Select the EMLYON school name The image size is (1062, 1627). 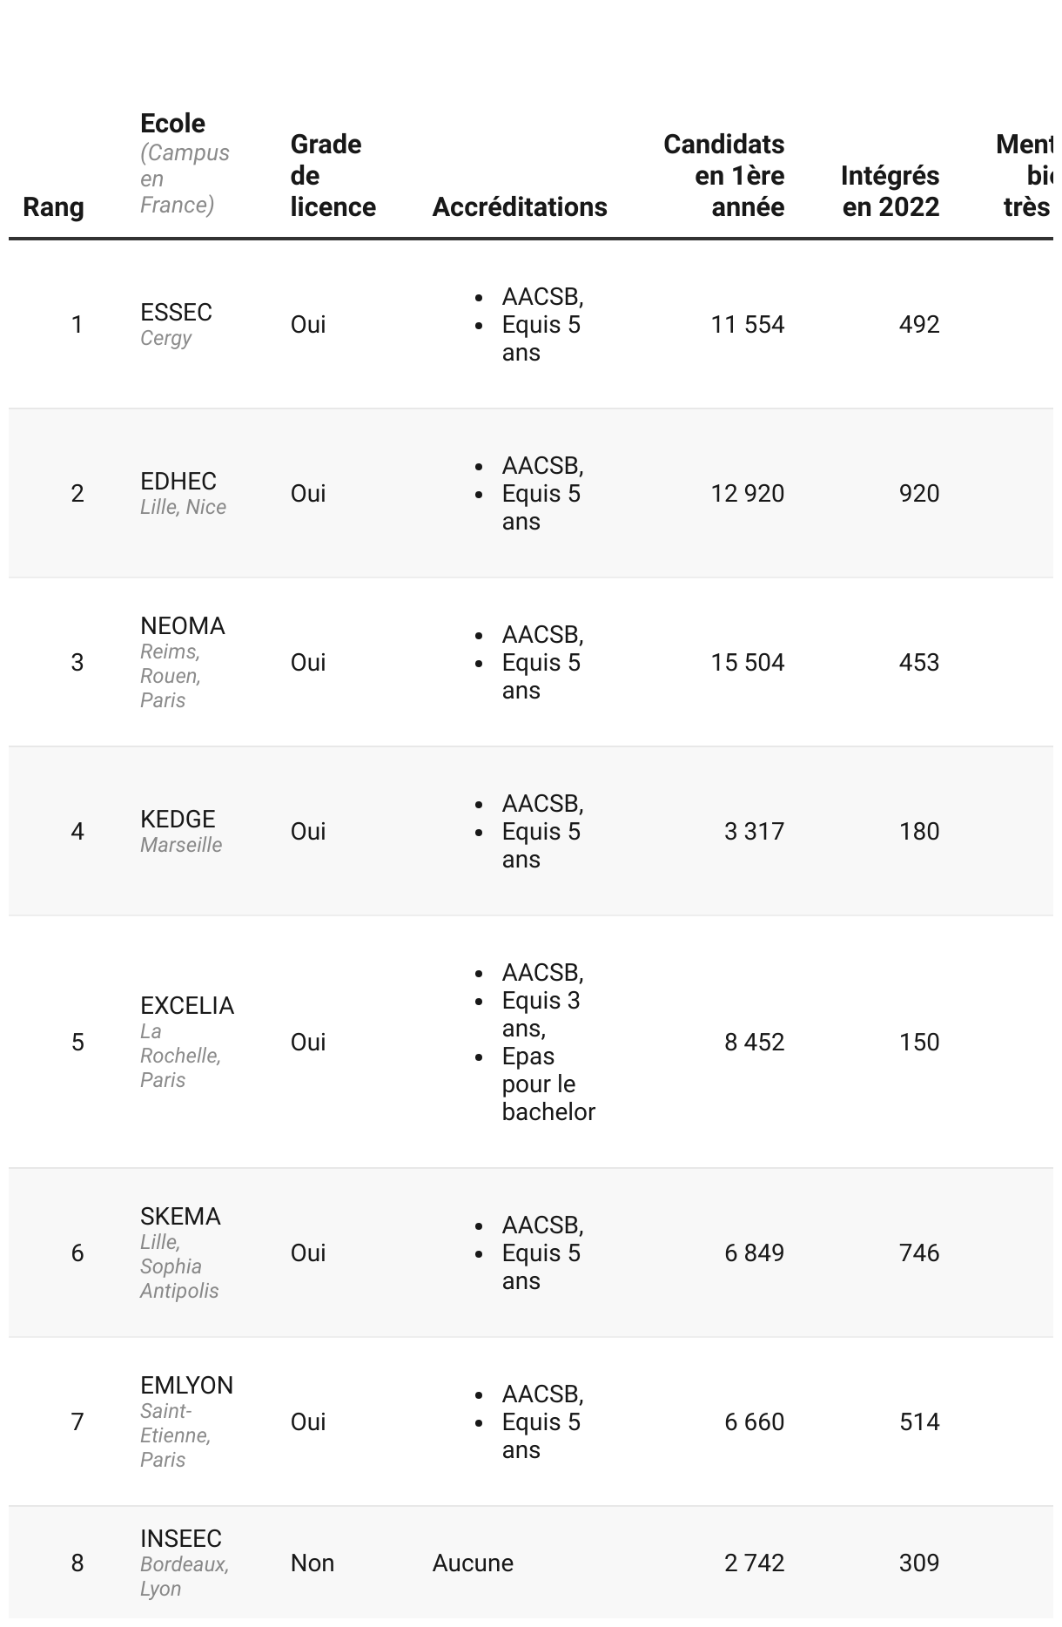[x=186, y=1386]
